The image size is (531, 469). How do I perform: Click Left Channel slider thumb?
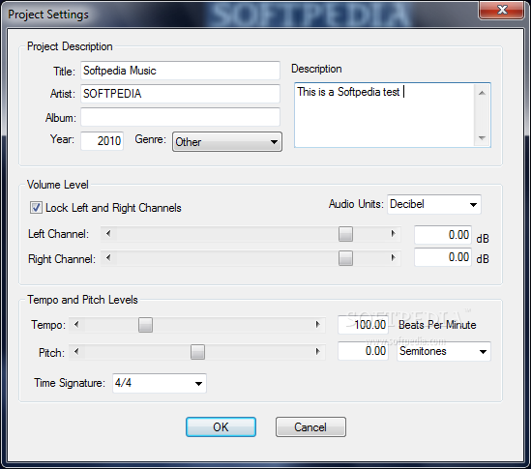[345, 234]
